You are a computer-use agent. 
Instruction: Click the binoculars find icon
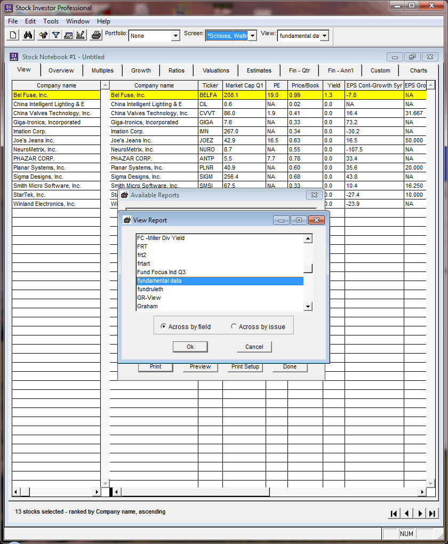point(28,35)
